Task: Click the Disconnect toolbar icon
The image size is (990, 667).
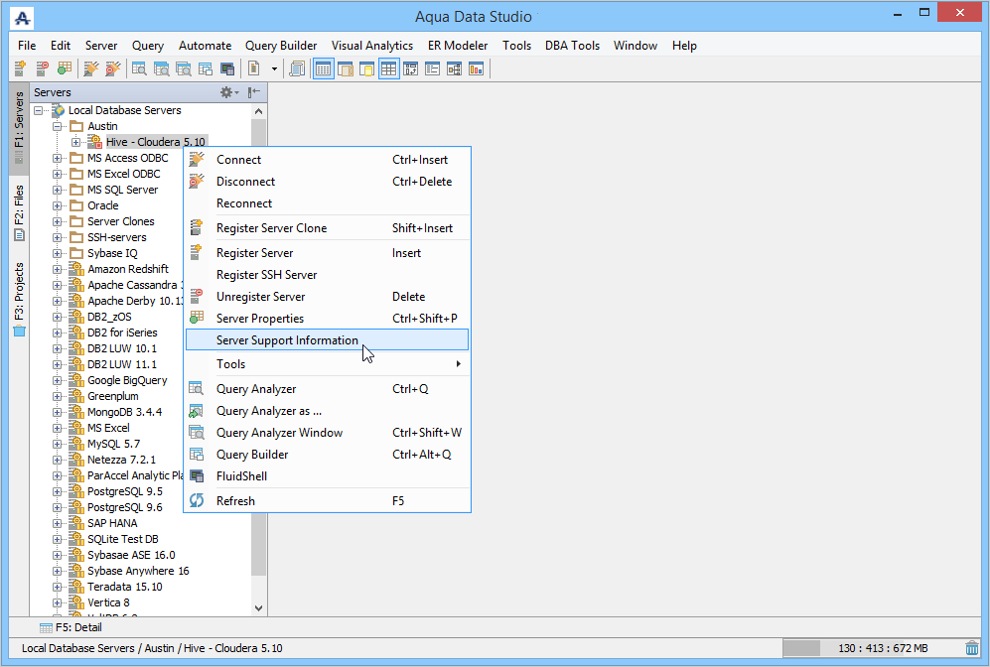Action: point(113,68)
